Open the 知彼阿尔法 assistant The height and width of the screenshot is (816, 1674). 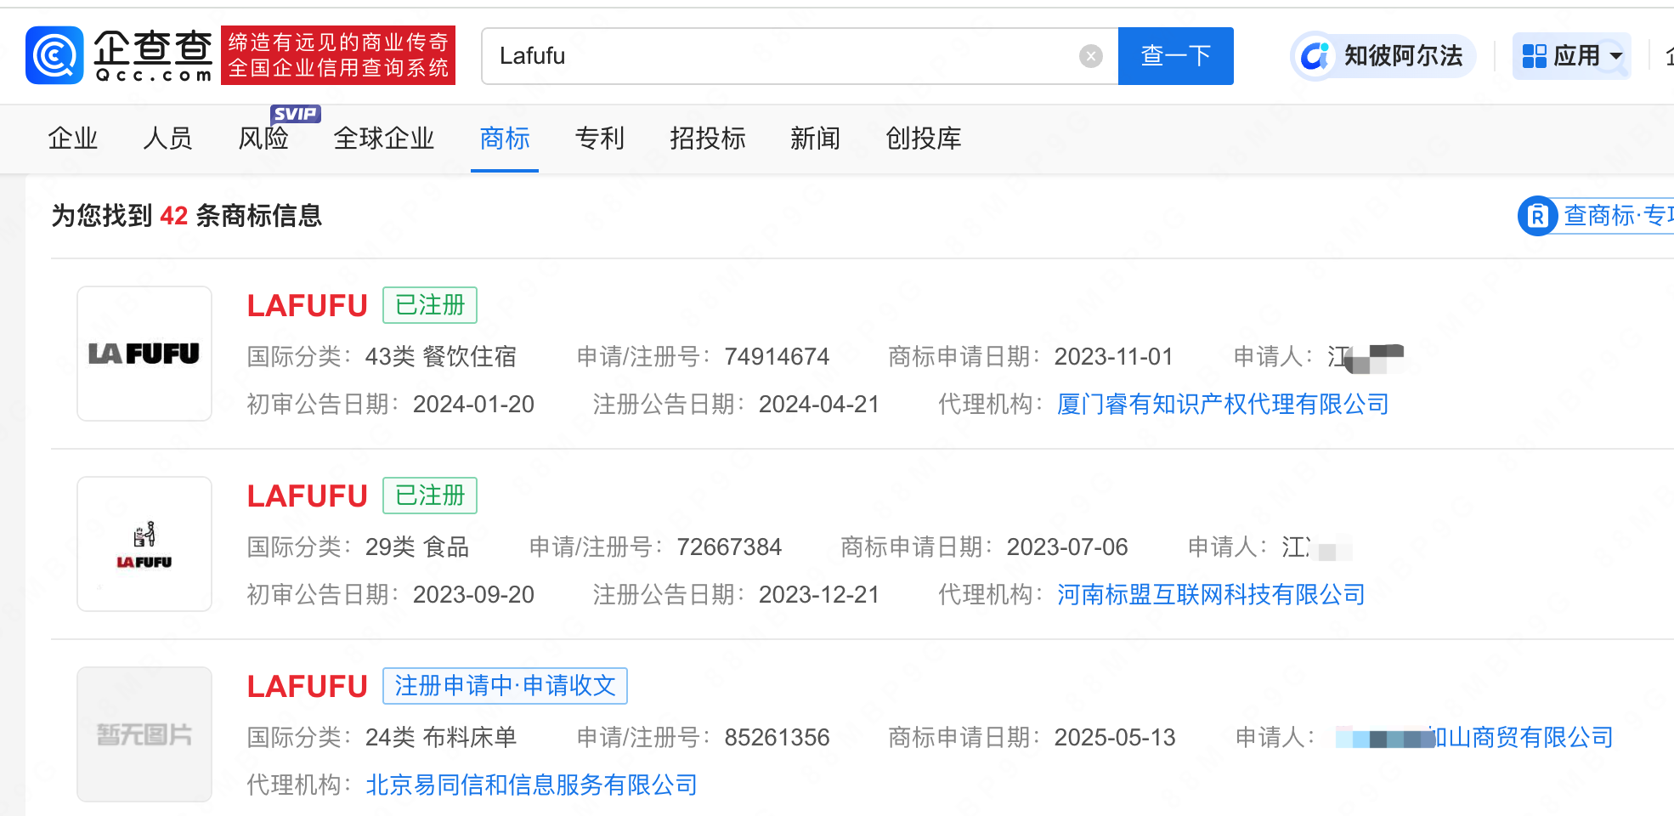click(x=1383, y=56)
